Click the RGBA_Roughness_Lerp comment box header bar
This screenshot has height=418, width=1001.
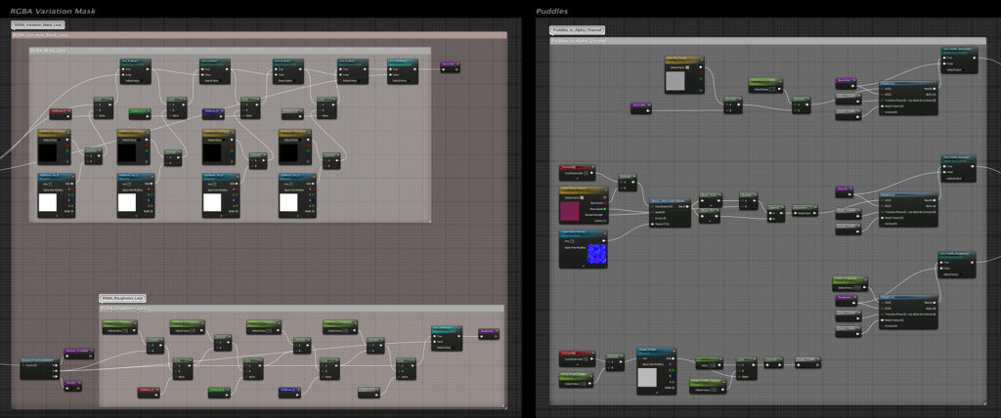tap(301, 309)
